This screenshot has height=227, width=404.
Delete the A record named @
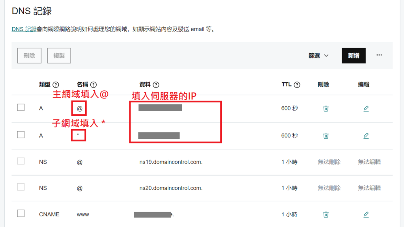click(325, 108)
